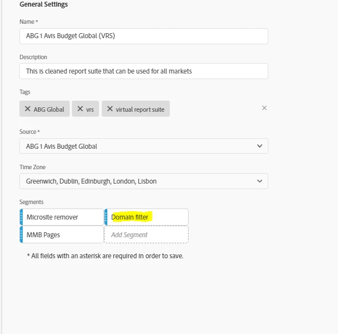Click the Time Zone label
This screenshot has width=338, height=334.
point(33,167)
